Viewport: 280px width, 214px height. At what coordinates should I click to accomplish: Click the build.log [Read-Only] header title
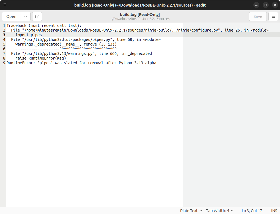pyautogui.click(x=140, y=15)
